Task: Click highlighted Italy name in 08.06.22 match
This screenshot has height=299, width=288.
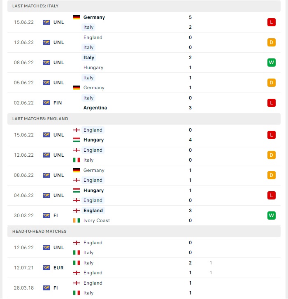Action: click(x=89, y=58)
